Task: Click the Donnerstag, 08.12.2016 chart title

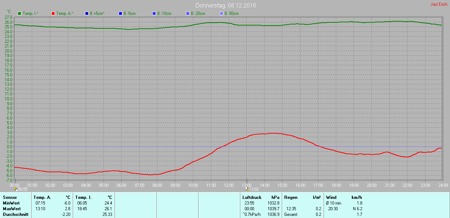Action: pos(226,6)
